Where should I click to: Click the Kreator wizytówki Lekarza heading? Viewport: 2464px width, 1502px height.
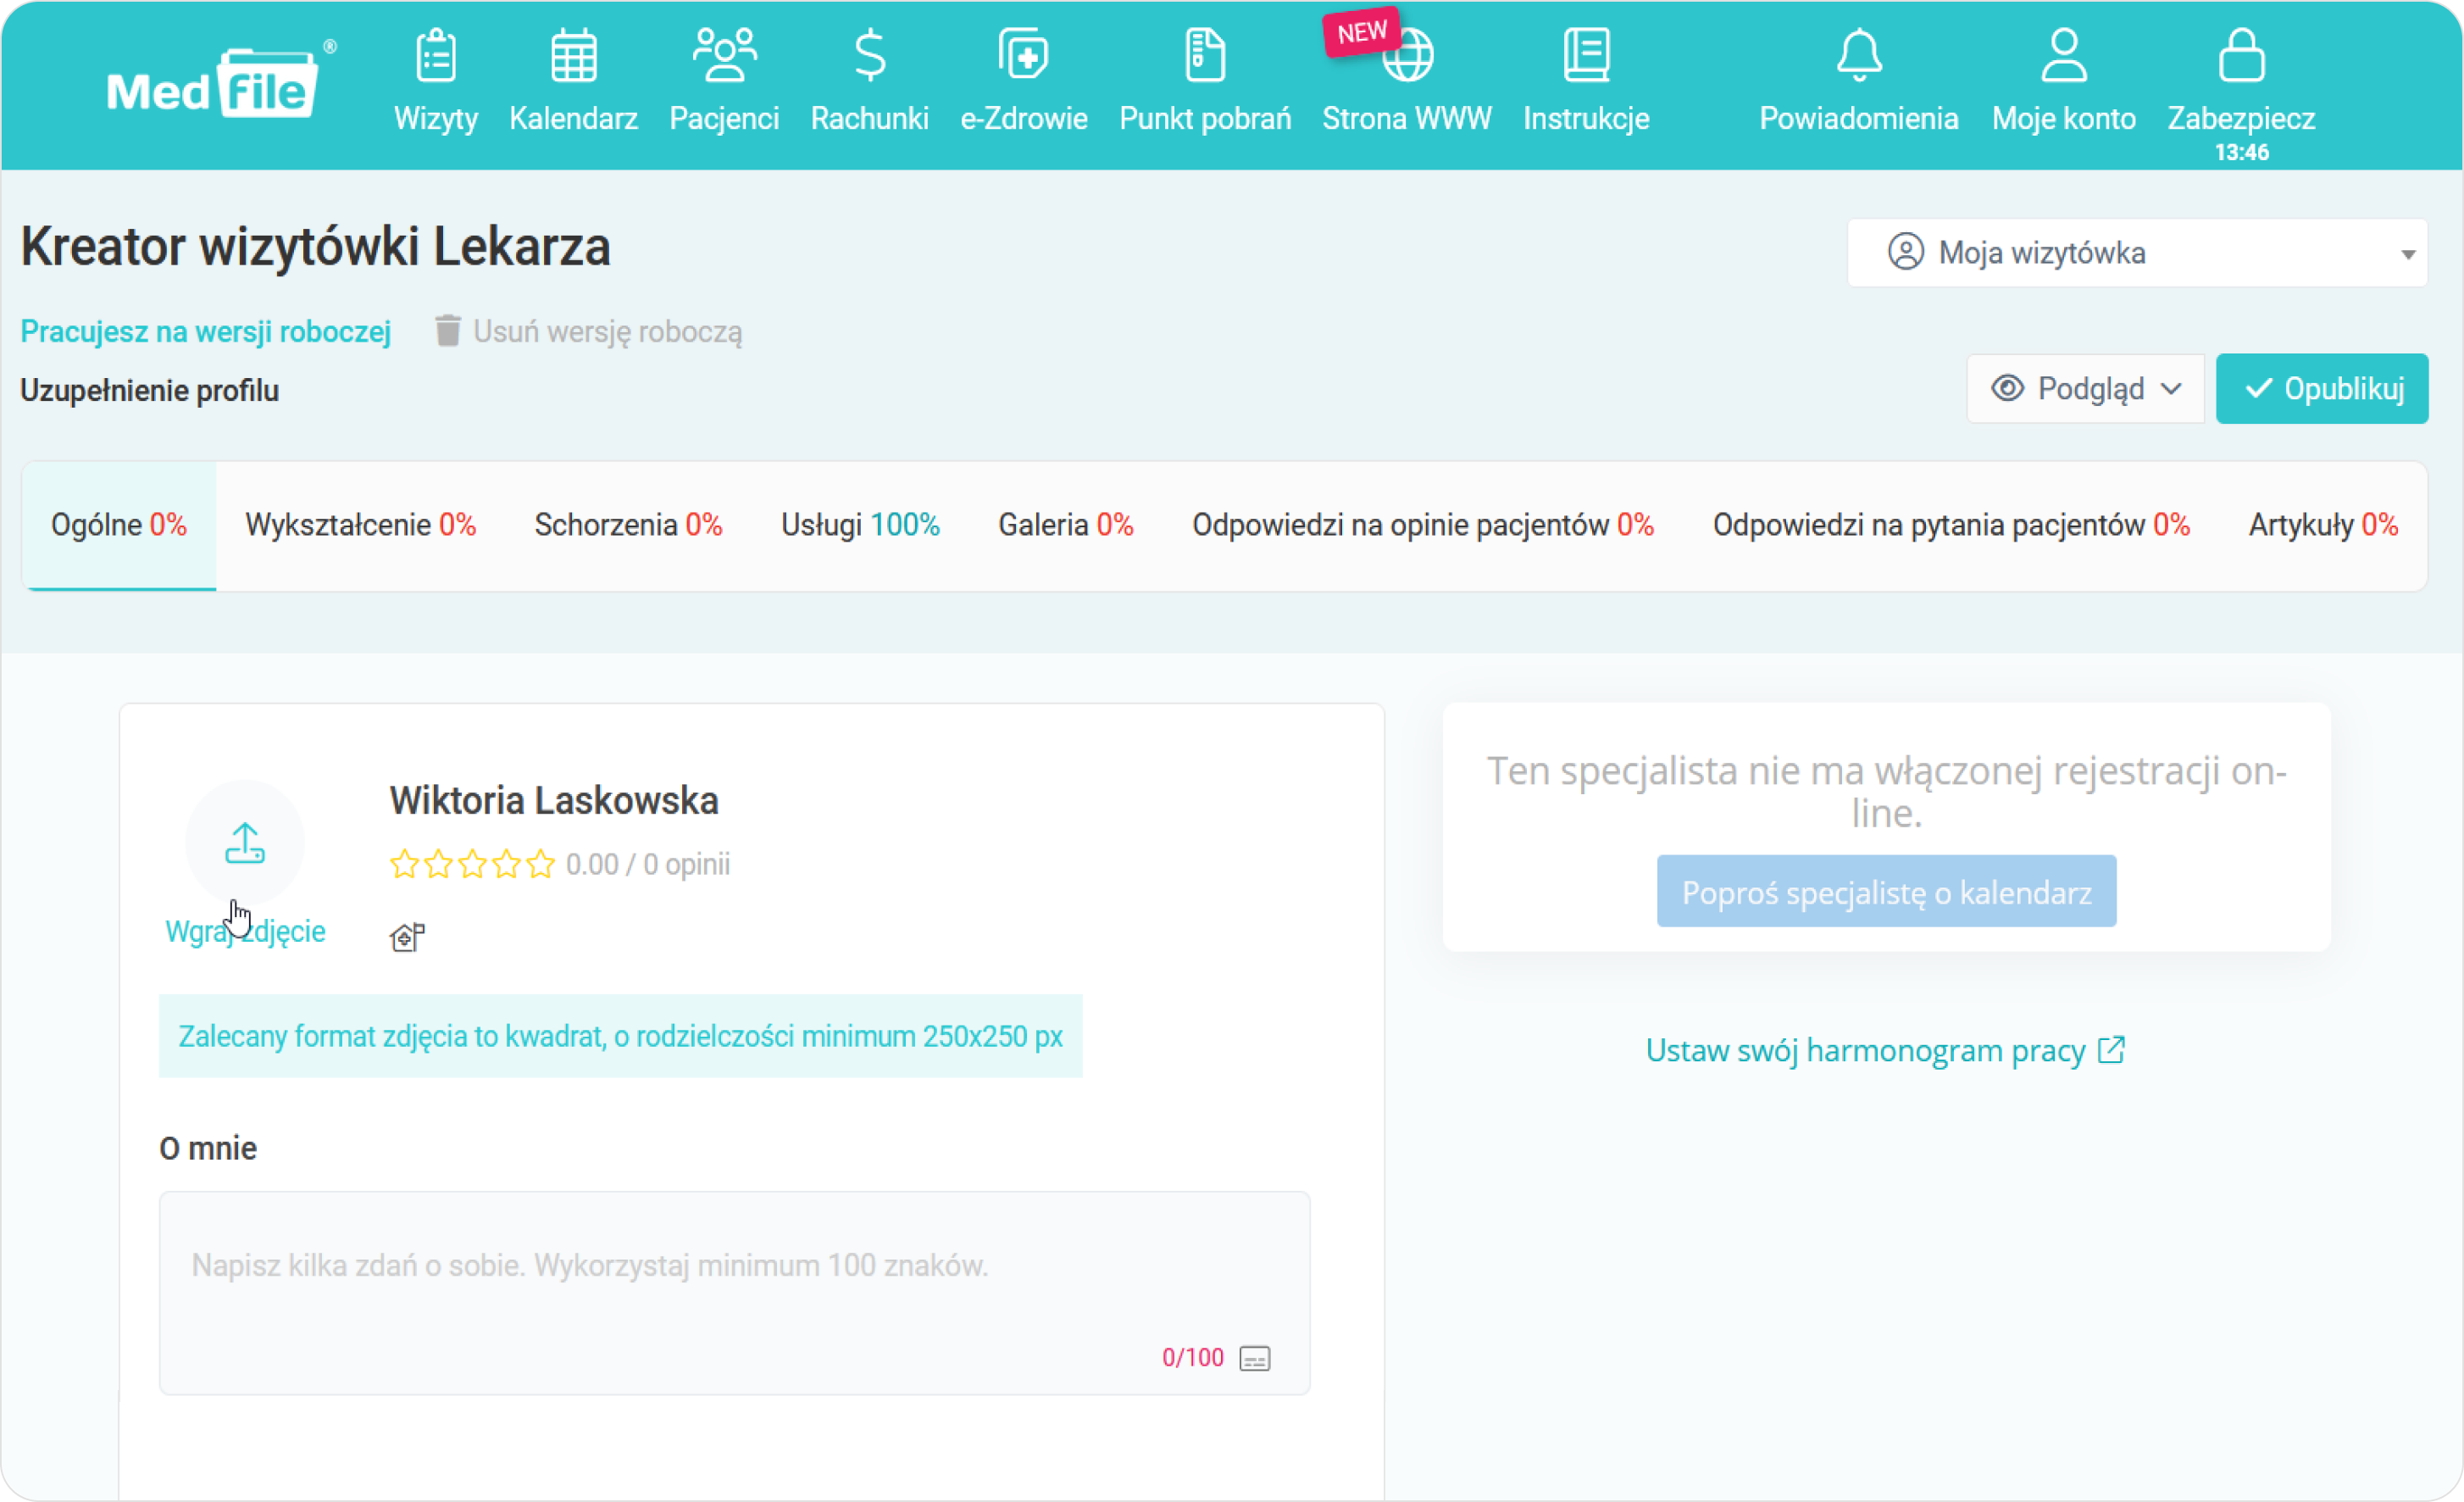point(315,246)
